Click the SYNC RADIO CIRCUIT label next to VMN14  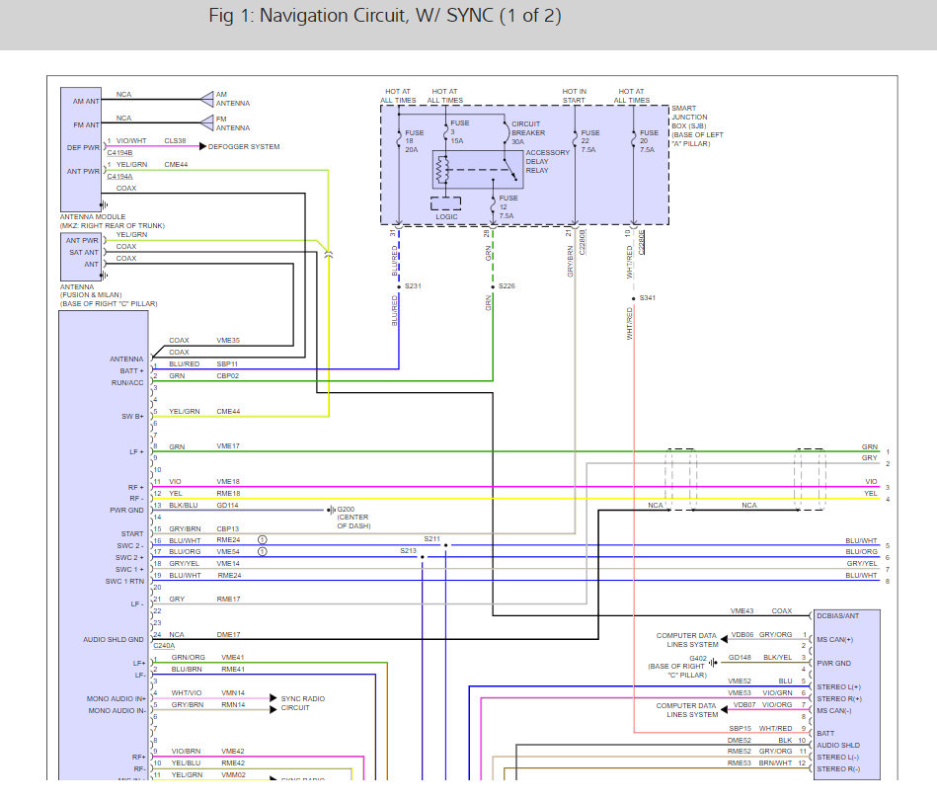pyautogui.click(x=303, y=703)
